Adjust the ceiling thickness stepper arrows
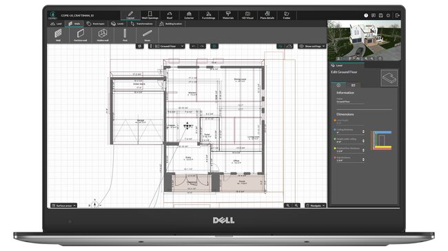The height and width of the screenshot is (251, 448). click(363, 131)
